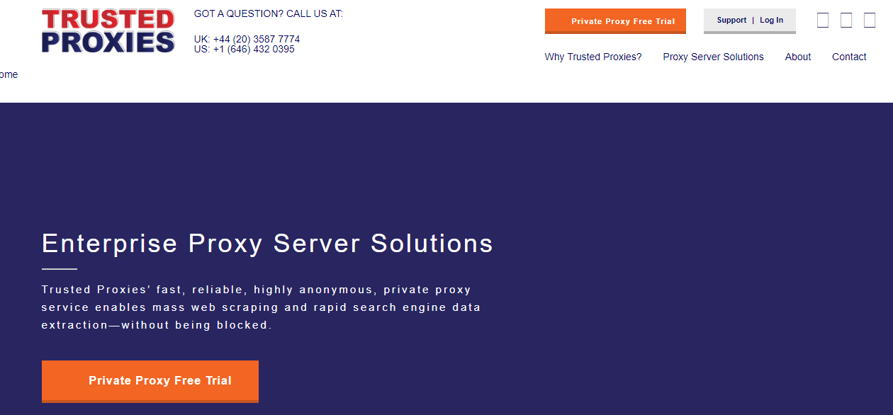
Task: Open the Proxy Server Solutions menu item
Action: pyautogui.click(x=713, y=57)
